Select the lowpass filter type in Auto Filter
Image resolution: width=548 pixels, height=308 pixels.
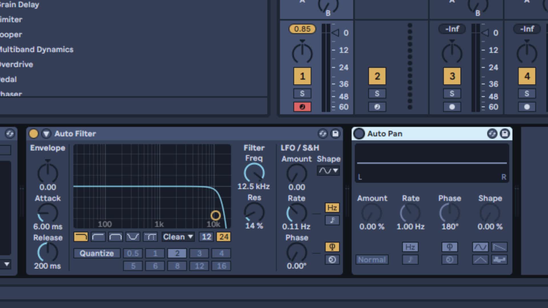click(80, 236)
